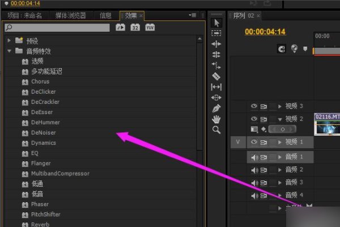Click the YUV effects filter icon
Image resolution: width=340 pixels, height=227 pixels.
click(150, 27)
